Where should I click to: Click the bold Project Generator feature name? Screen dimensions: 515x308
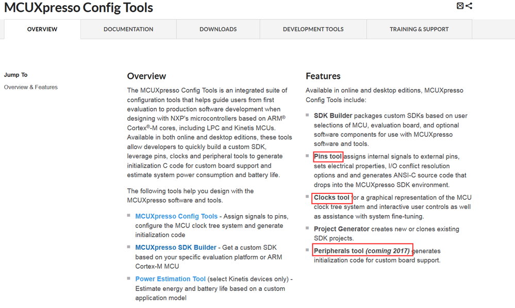pyautogui.click(x=342, y=229)
